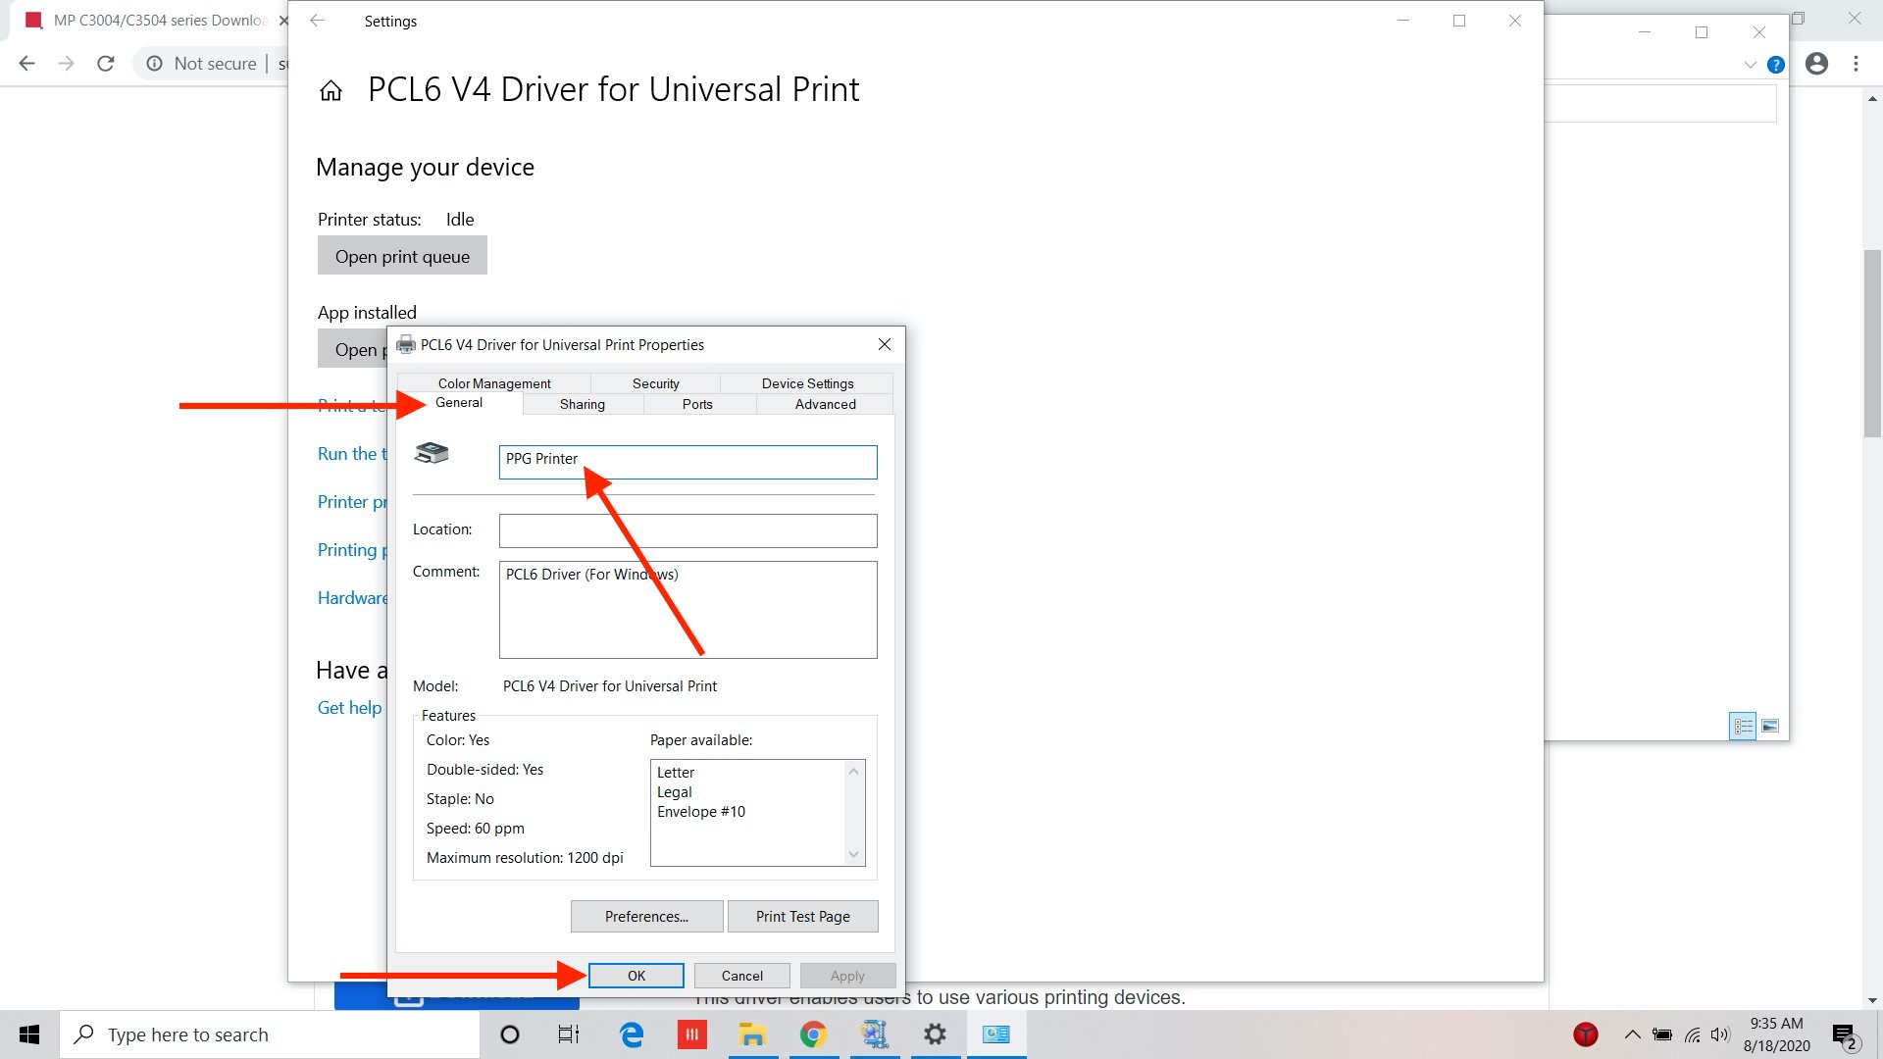This screenshot has width=1883, height=1059.
Task: Switch to details view in back window
Action: pos(1743,726)
